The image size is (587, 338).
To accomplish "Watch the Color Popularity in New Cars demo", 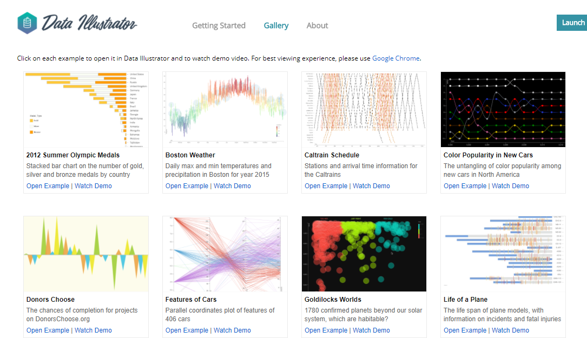I will (x=510, y=185).
